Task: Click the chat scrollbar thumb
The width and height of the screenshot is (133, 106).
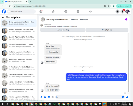Action: click(128, 71)
